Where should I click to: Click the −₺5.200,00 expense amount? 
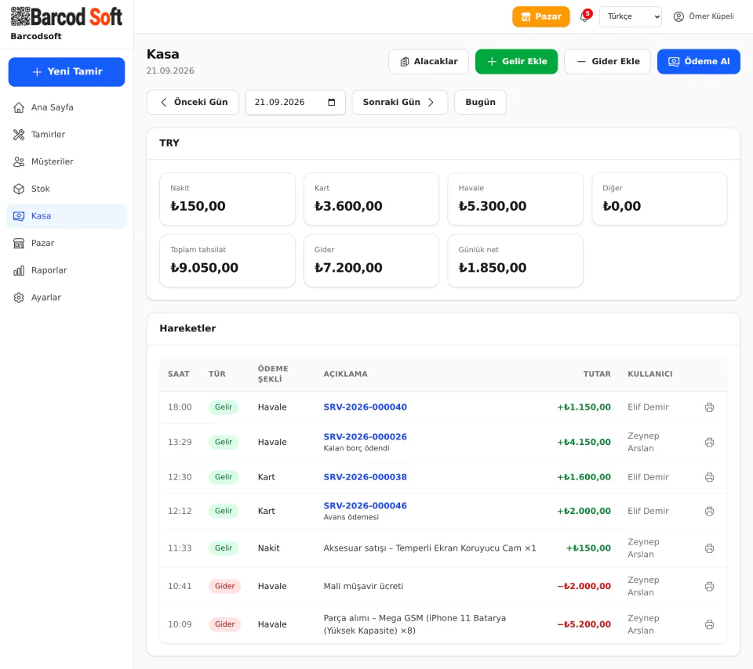click(584, 624)
